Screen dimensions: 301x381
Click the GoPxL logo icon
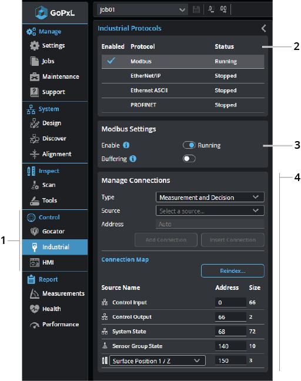tap(41, 12)
